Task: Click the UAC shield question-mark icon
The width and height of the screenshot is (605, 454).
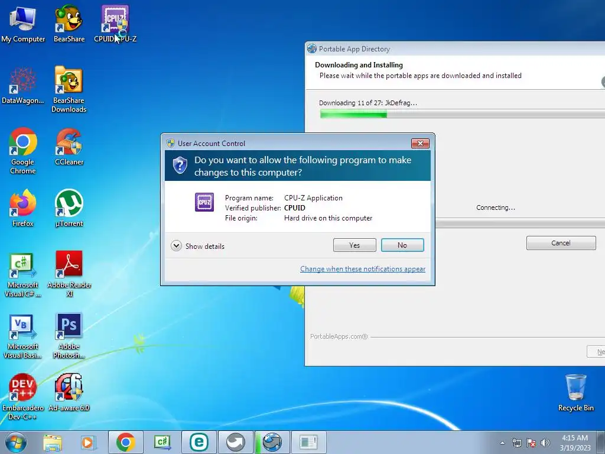Action: (x=180, y=166)
